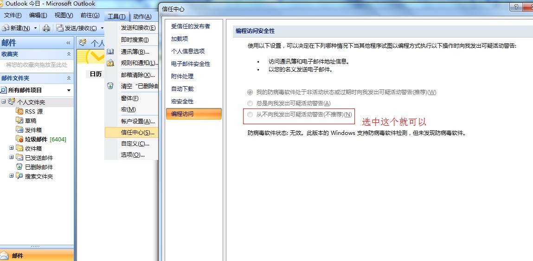Image resolution: width=533 pixels, height=261 pixels.
Task: Select the Inbox folder
Action: coord(33,148)
